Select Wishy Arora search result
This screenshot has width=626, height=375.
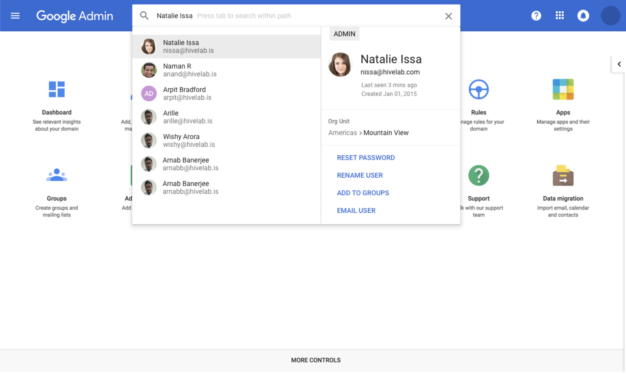tap(226, 140)
